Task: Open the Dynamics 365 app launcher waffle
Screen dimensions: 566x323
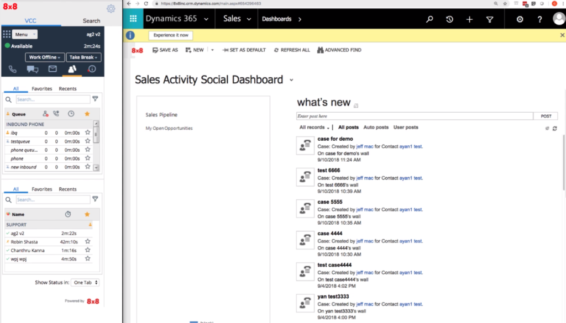Action: (x=133, y=19)
